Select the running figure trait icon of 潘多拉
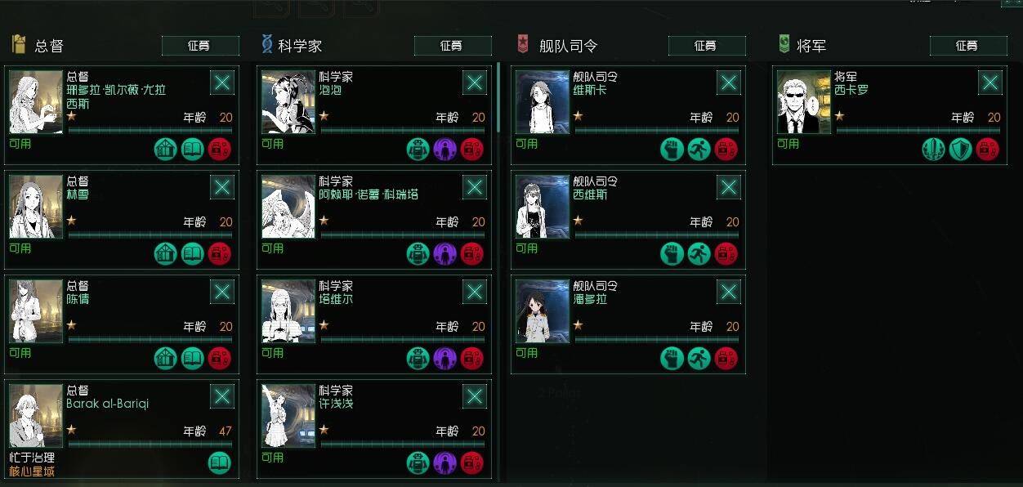1023x487 pixels. pyautogui.click(x=699, y=358)
